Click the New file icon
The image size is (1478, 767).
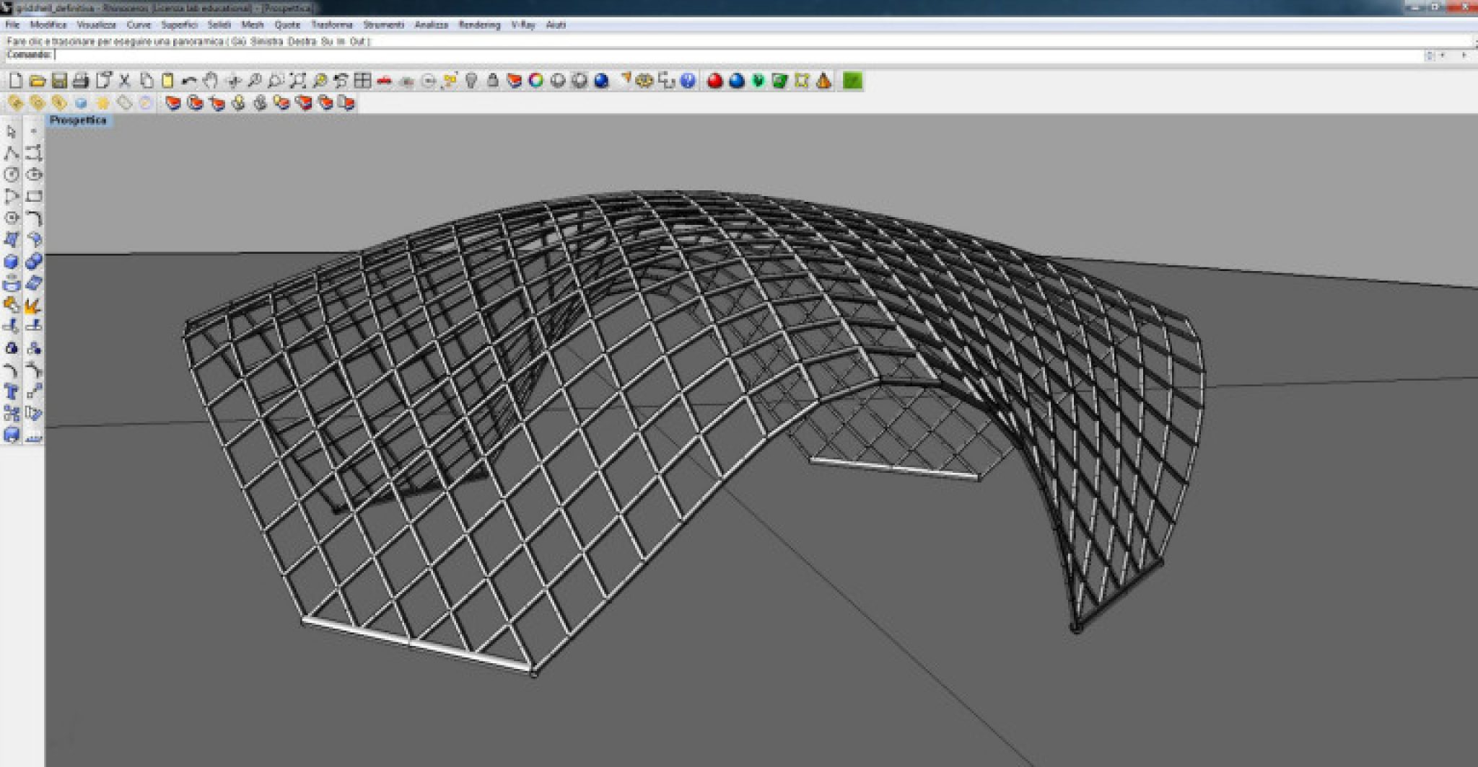coord(15,81)
